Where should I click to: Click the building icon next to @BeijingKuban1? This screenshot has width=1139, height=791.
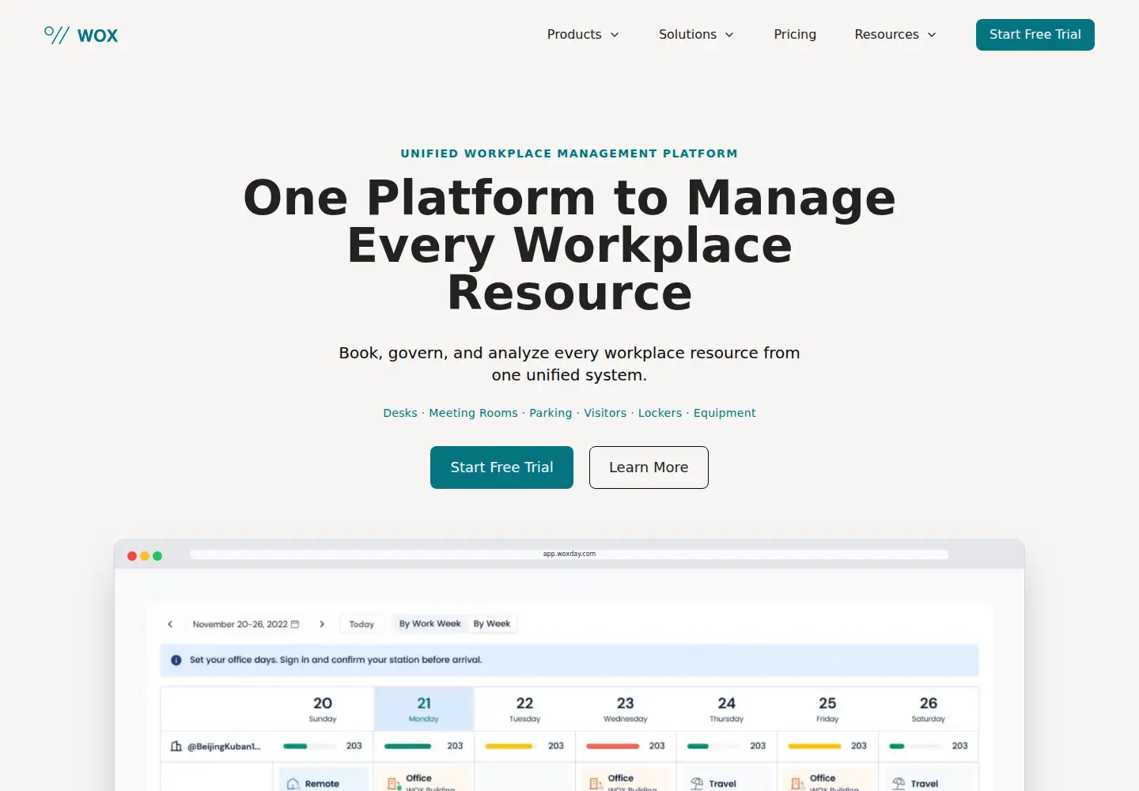176,746
